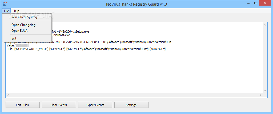Click inside the events log text area
This screenshot has width=273, height=114.
pos(134,70)
